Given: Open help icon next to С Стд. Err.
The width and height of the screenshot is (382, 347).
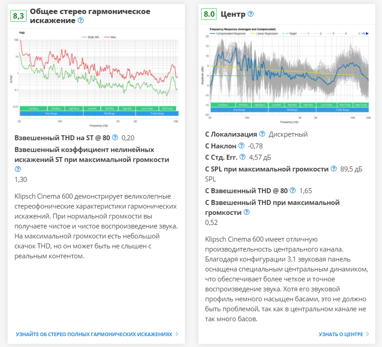Looking at the screenshot, I should click(242, 157).
